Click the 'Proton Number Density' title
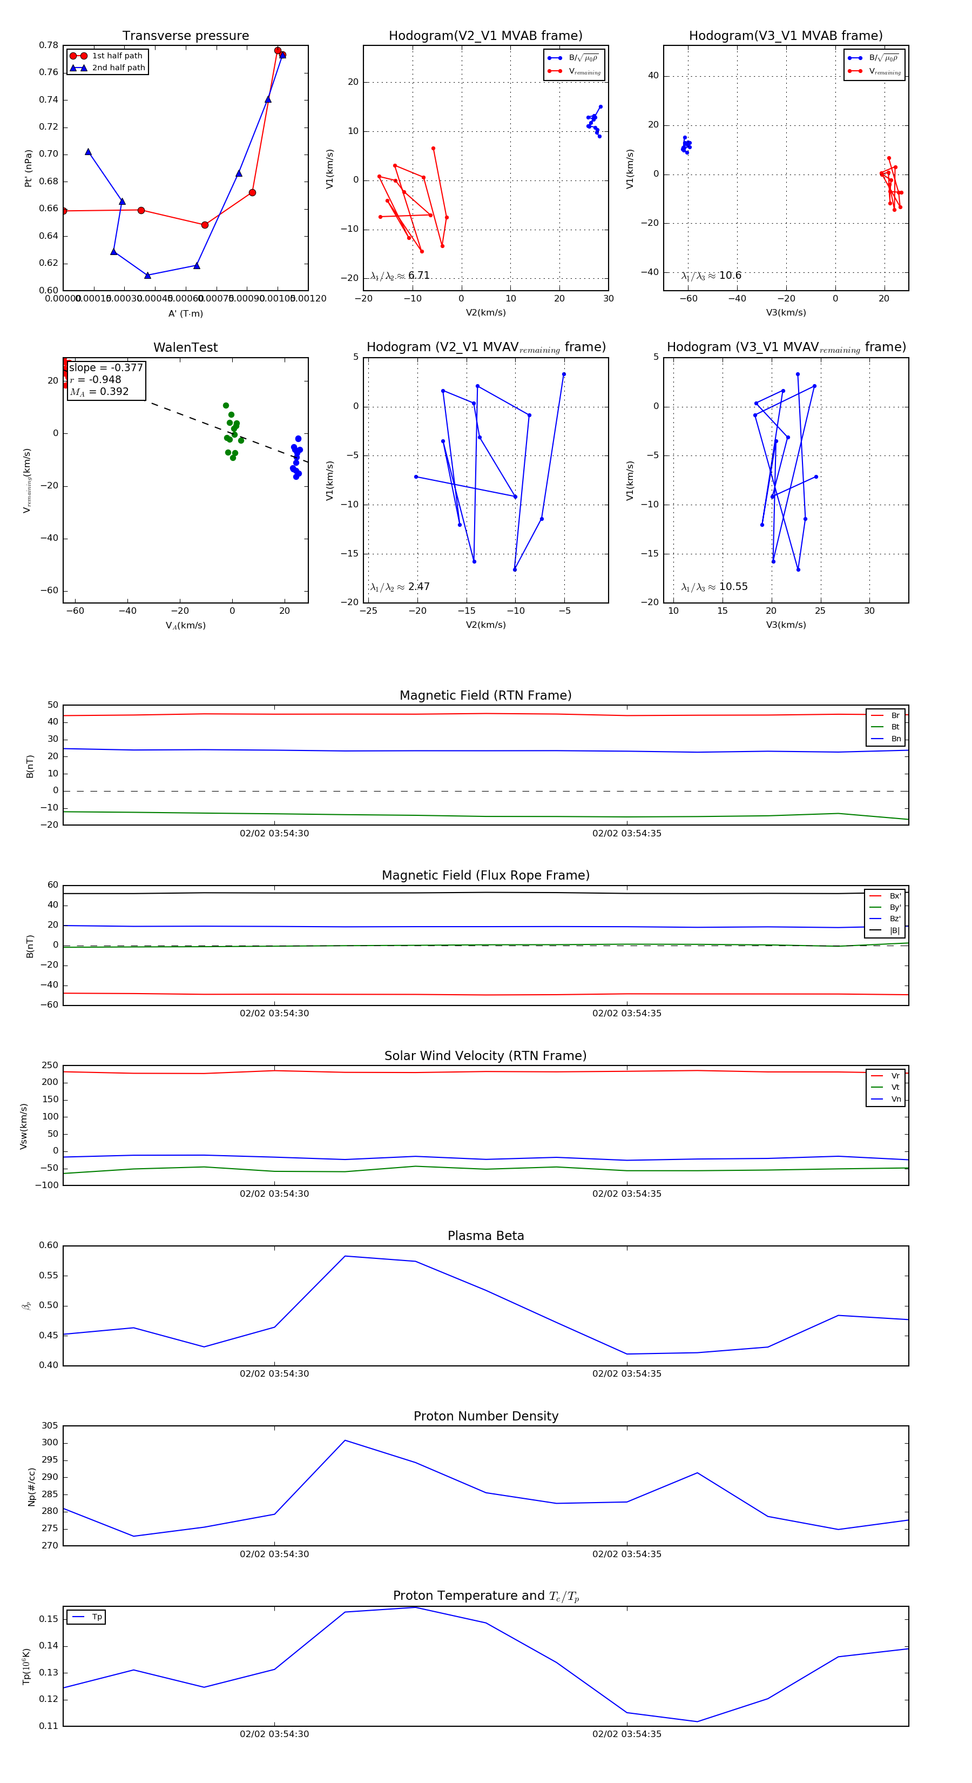This screenshot has height=1783, width=972. [485, 1416]
